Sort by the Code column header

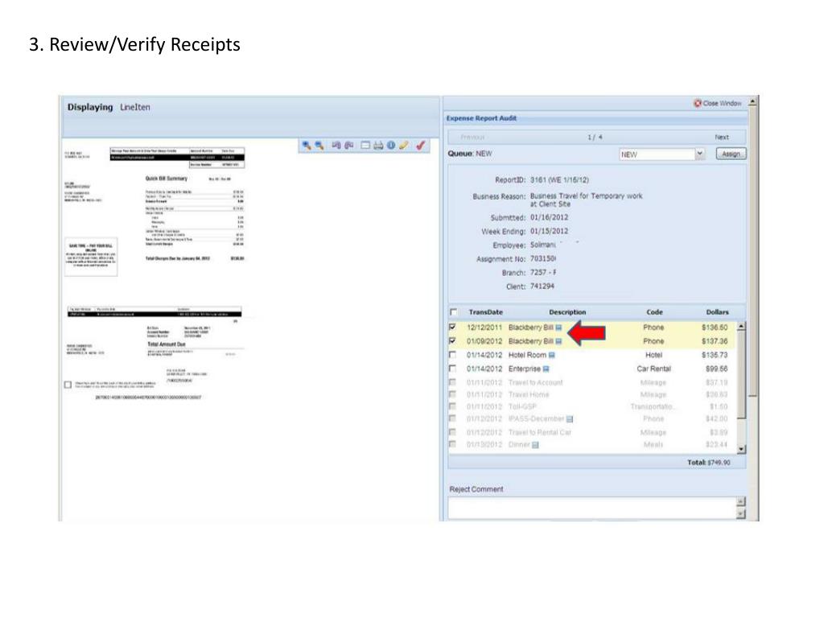tap(654, 312)
